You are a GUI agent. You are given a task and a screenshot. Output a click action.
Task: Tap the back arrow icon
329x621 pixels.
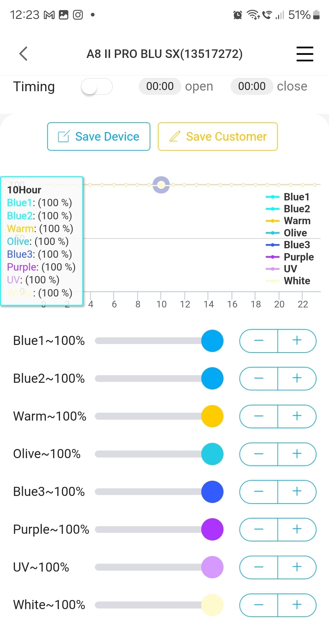(x=23, y=54)
